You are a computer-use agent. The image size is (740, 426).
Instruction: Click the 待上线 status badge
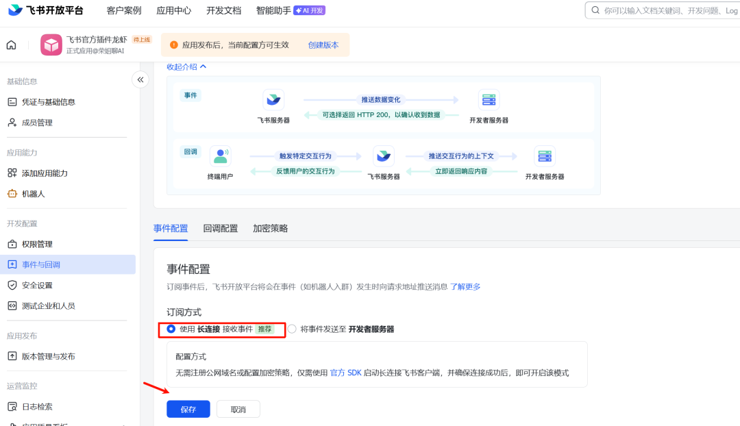142,40
